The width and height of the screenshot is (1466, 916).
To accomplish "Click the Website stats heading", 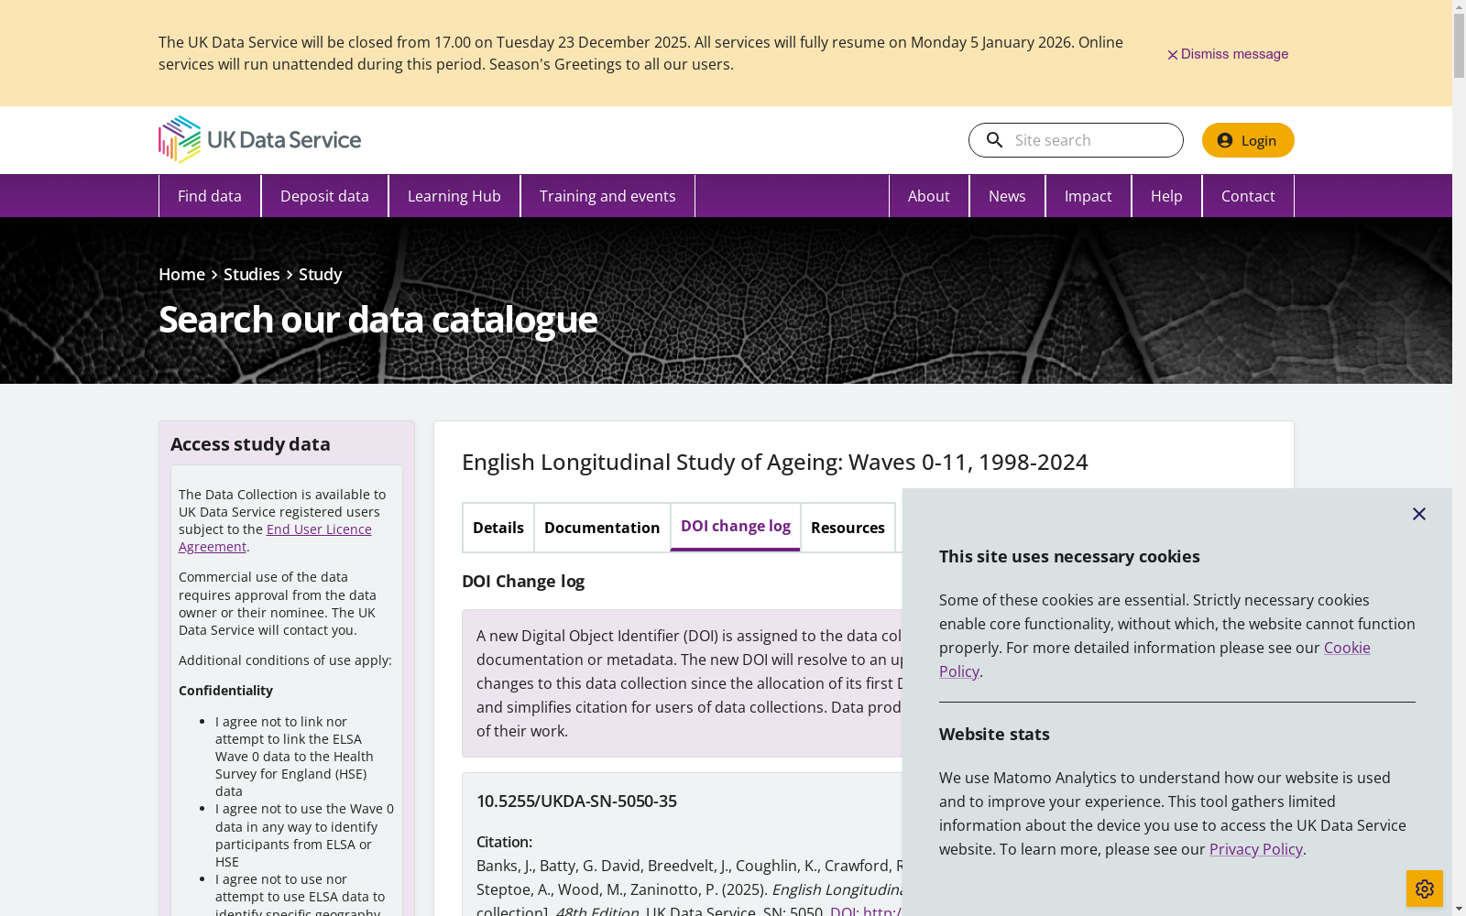I will pos(994,735).
